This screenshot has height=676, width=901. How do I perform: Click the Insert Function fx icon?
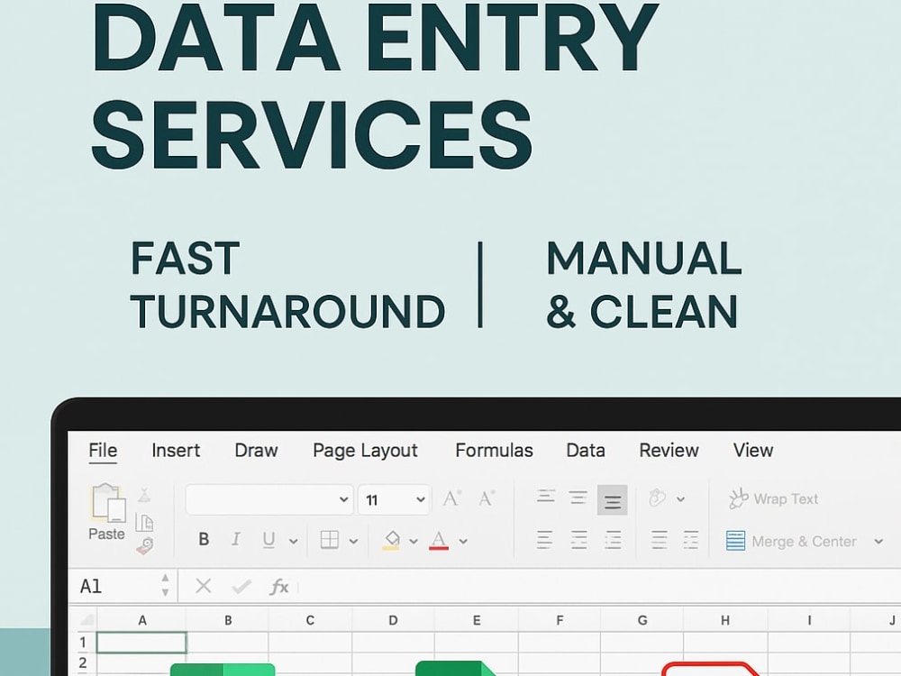click(x=279, y=587)
